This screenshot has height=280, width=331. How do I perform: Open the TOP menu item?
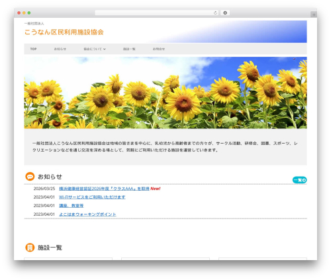(x=33, y=49)
